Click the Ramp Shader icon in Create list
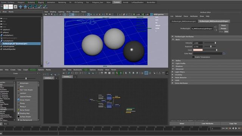 point(19,110)
